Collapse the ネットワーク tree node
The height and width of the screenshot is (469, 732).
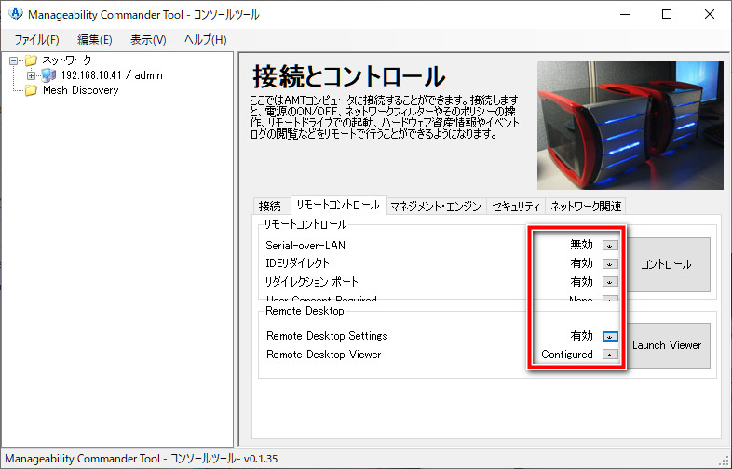[14, 60]
